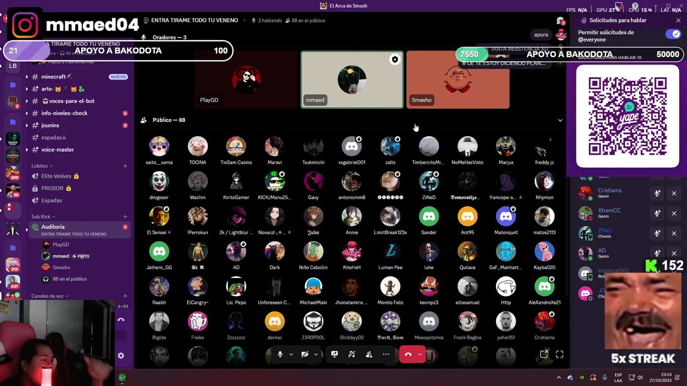Click Lic. Pepo audience avatar
Image resolution: width=687 pixels, height=386 pixels.
pos(236,287)
